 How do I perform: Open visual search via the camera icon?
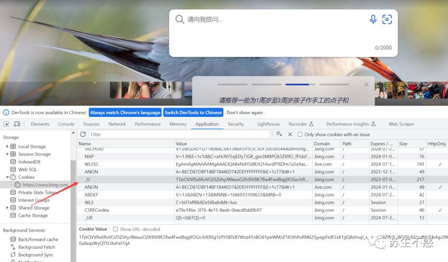[x=387, y=19]
